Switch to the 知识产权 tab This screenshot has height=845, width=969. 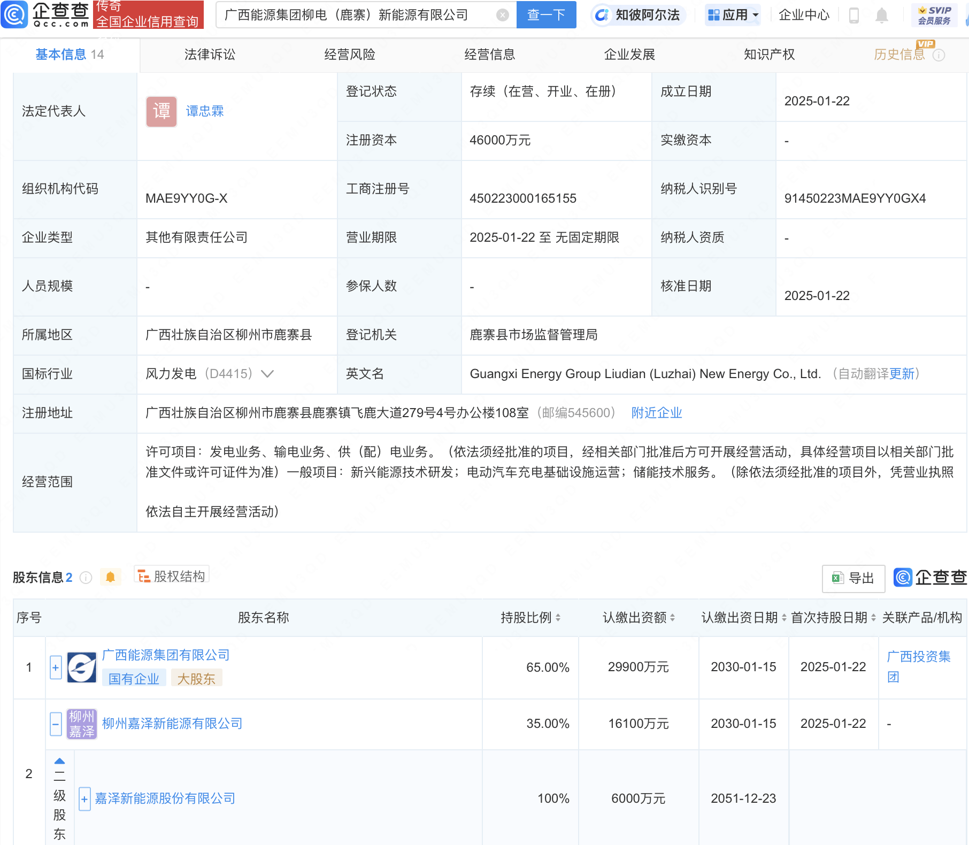pyautogui.click(x=769, y=55)
